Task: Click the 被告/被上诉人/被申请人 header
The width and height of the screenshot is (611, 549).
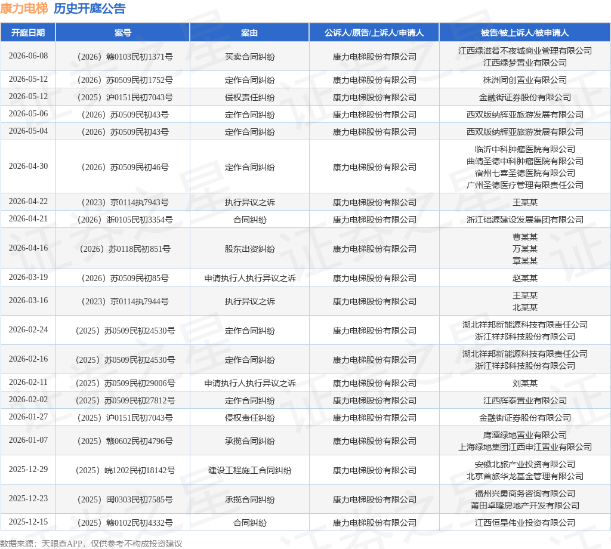Action: coord(524,33)
